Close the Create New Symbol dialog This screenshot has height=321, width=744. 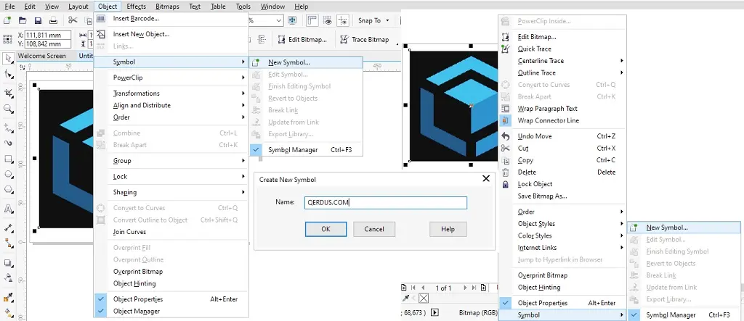click(486, 179)
